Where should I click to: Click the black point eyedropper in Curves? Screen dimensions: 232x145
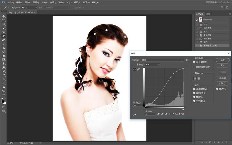158,114
